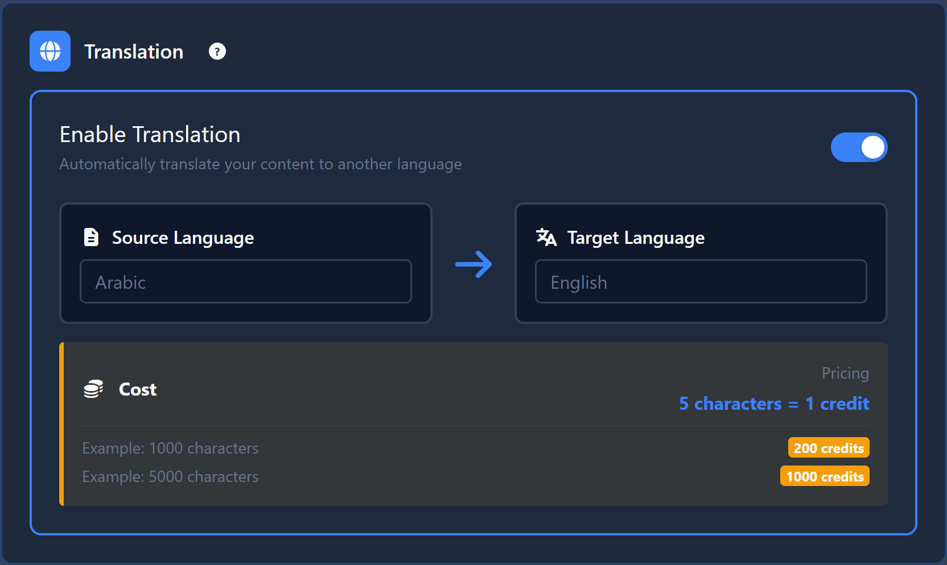This screenshot has width=947, height=565.
Task: Click Example: 5000 characters text
Action: (x=170, y=477)
